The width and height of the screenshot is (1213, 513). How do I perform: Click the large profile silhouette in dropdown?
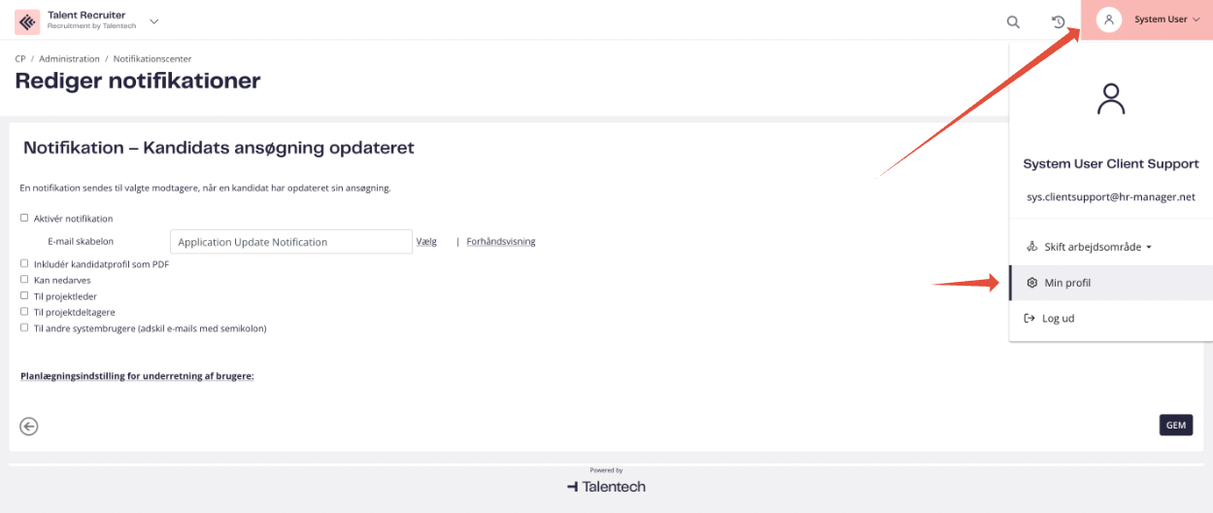pyautogui.click(x=1111, y=98)
